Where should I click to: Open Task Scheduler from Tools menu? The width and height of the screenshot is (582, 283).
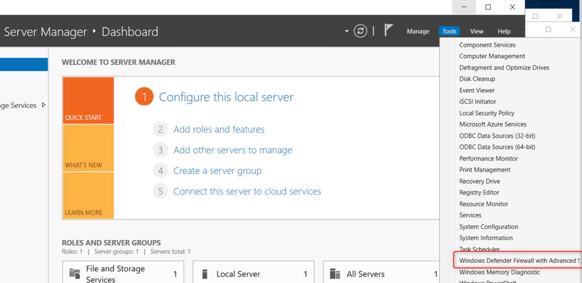(479, 249)
